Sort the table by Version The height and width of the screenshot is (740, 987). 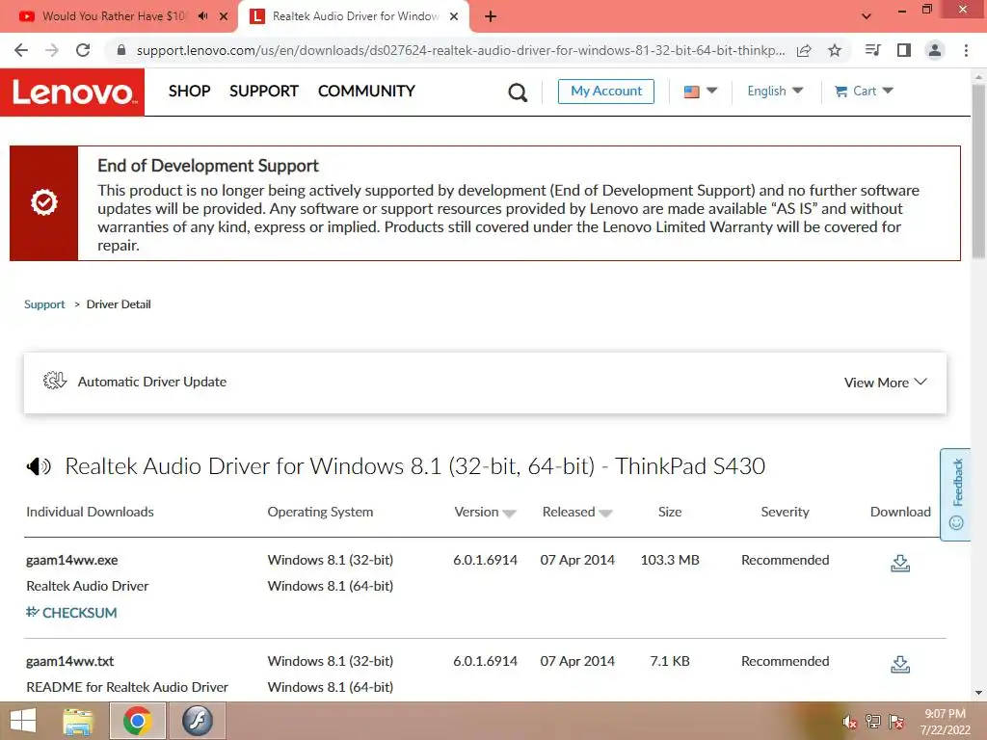coord(485,513)
